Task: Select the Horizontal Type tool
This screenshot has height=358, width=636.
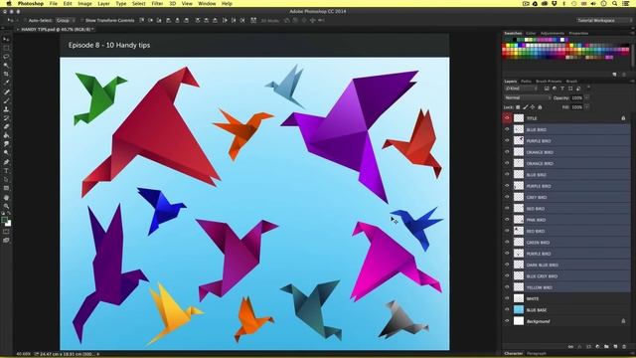Action: [6, 171]
